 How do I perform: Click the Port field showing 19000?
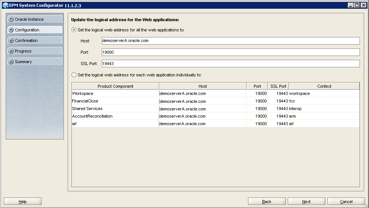(x=230, y=52)
